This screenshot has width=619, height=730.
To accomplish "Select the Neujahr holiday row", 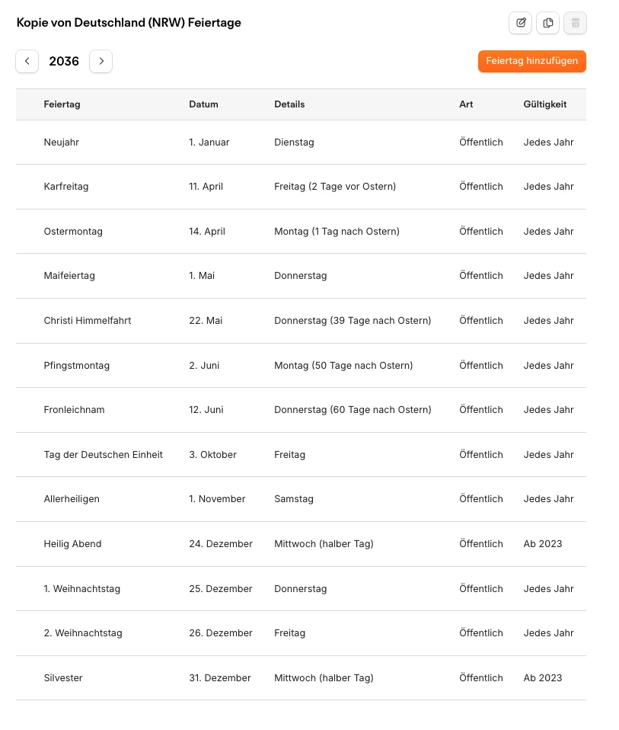I will pyautogui.click(x=62, y=142).
